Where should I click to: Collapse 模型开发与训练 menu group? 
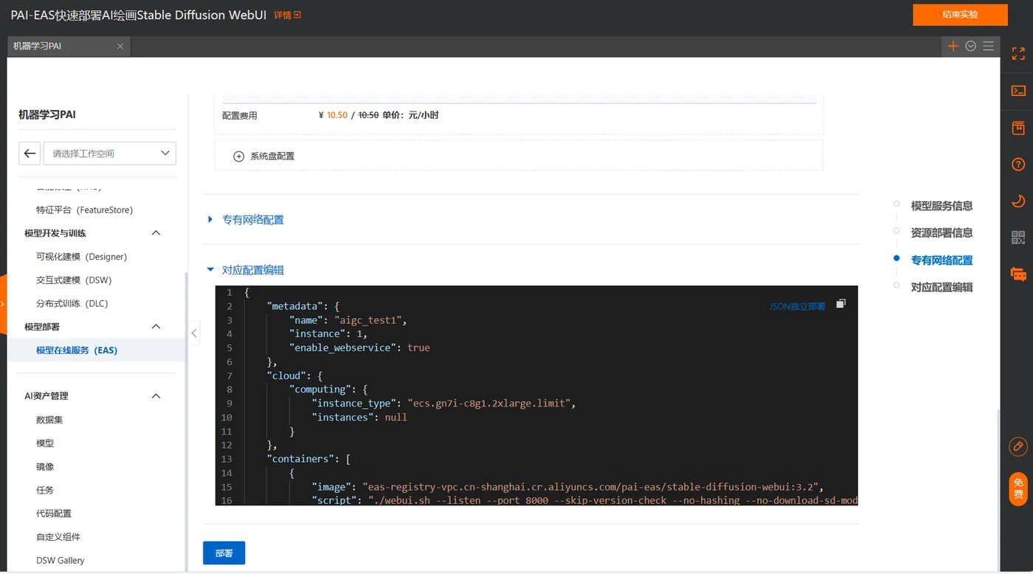(x=156, y=233)
